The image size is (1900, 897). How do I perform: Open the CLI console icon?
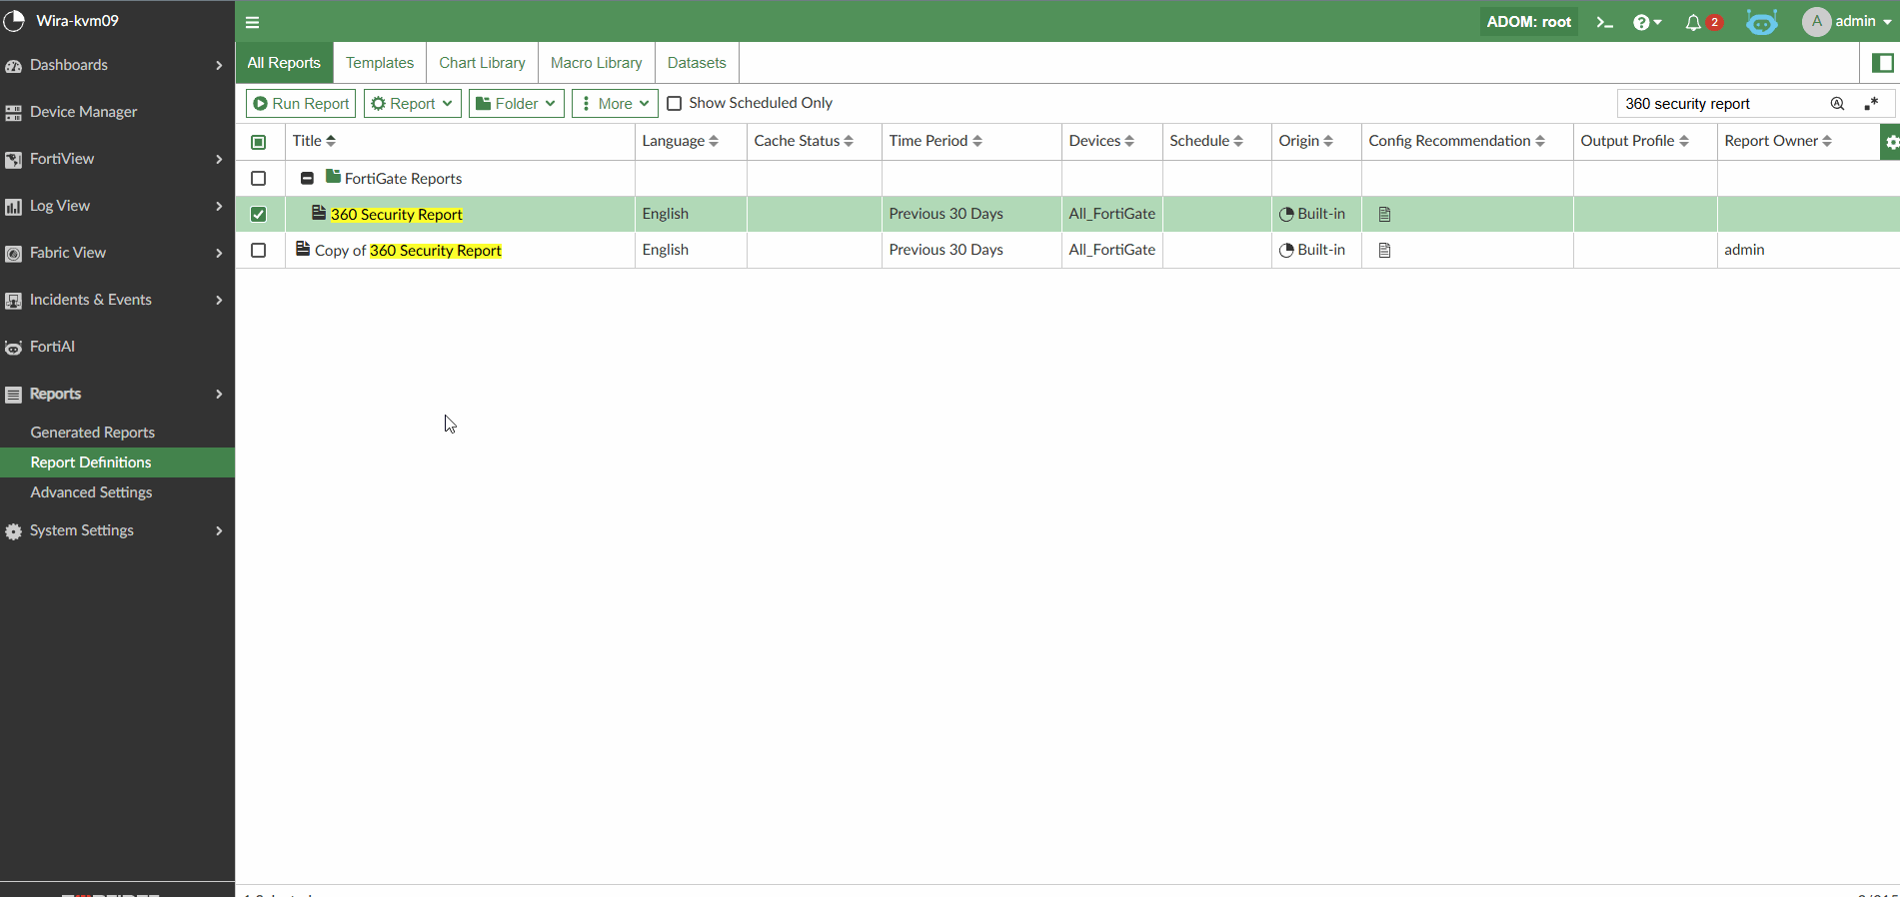[1604, 22]
